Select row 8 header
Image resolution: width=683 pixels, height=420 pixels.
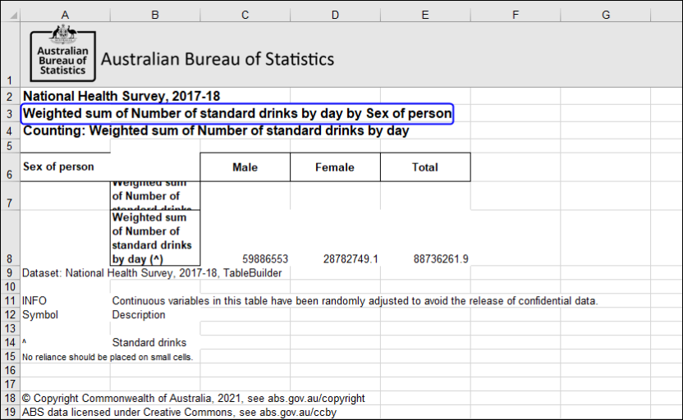pyautogui.click(x=10, y=238)
